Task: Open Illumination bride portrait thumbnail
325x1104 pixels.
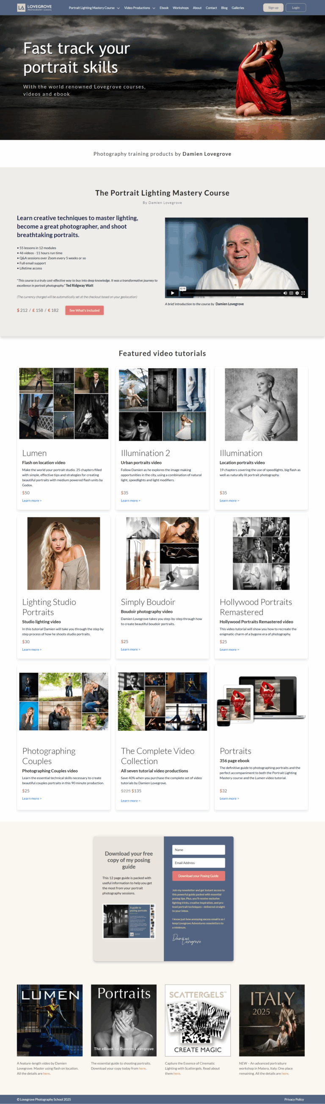Action: [x=261, y=404]
